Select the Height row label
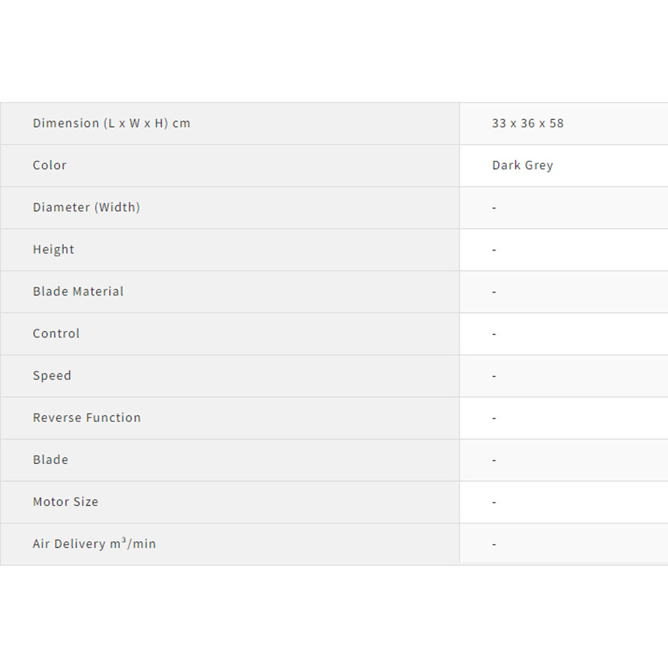 click(x=53, y=249)
